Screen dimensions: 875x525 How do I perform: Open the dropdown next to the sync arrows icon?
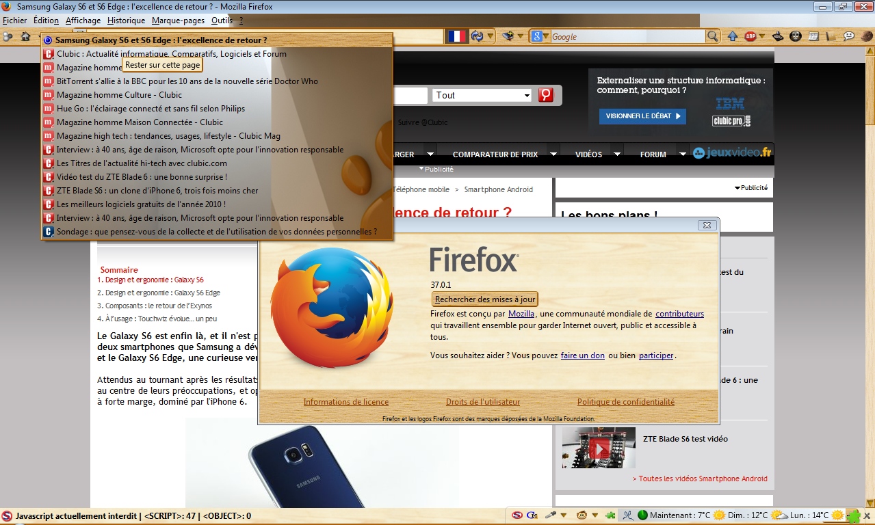click(489, 36)
